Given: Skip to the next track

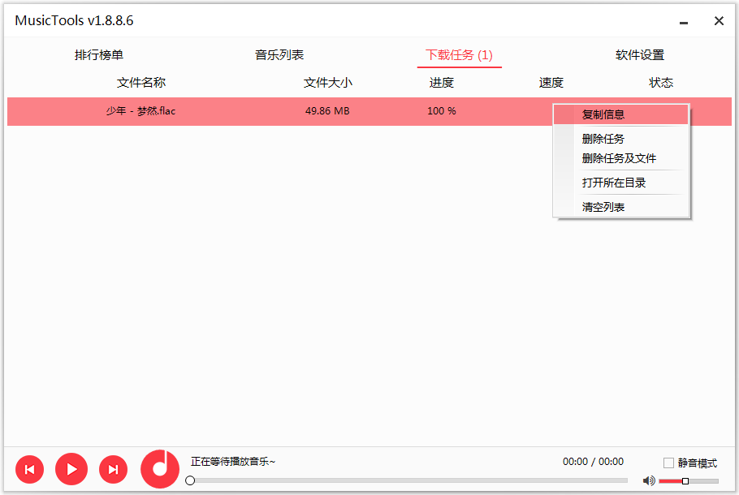Looking at the screenshot, I should click(113, 469).
